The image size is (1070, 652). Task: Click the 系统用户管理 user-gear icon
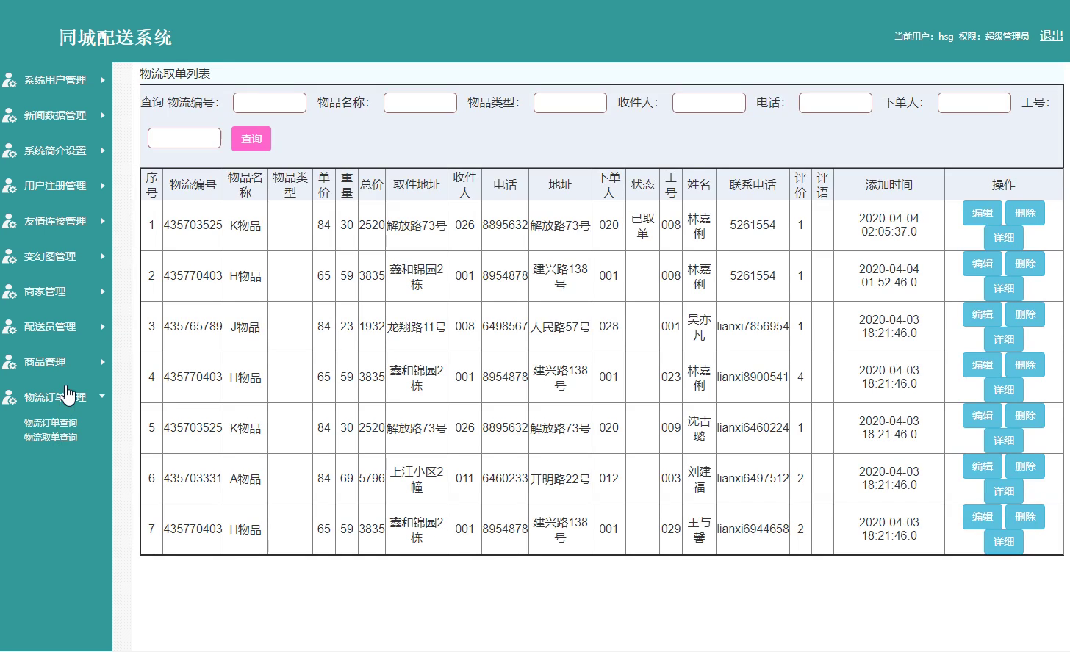pos(10,80)
